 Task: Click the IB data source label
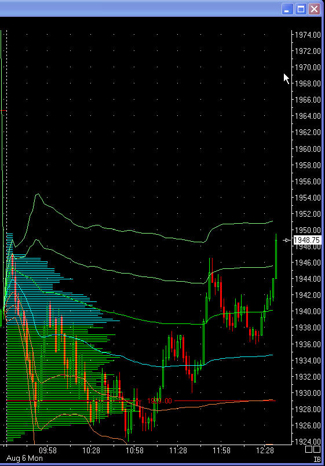click(317, 460)
